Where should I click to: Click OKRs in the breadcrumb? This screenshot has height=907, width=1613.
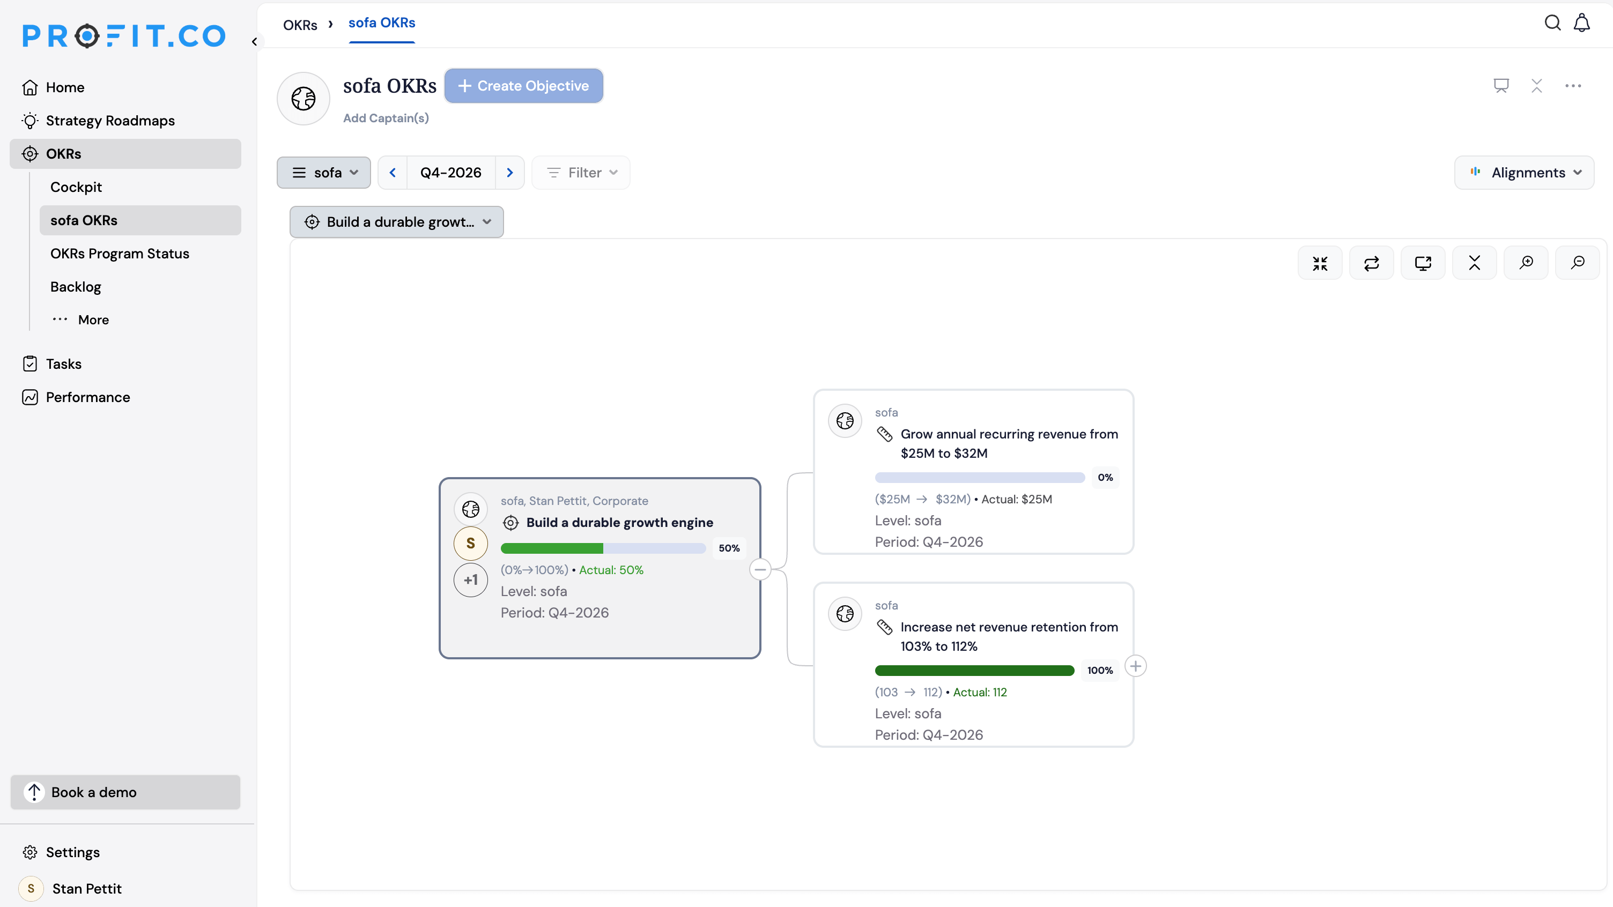coord(300,25)
